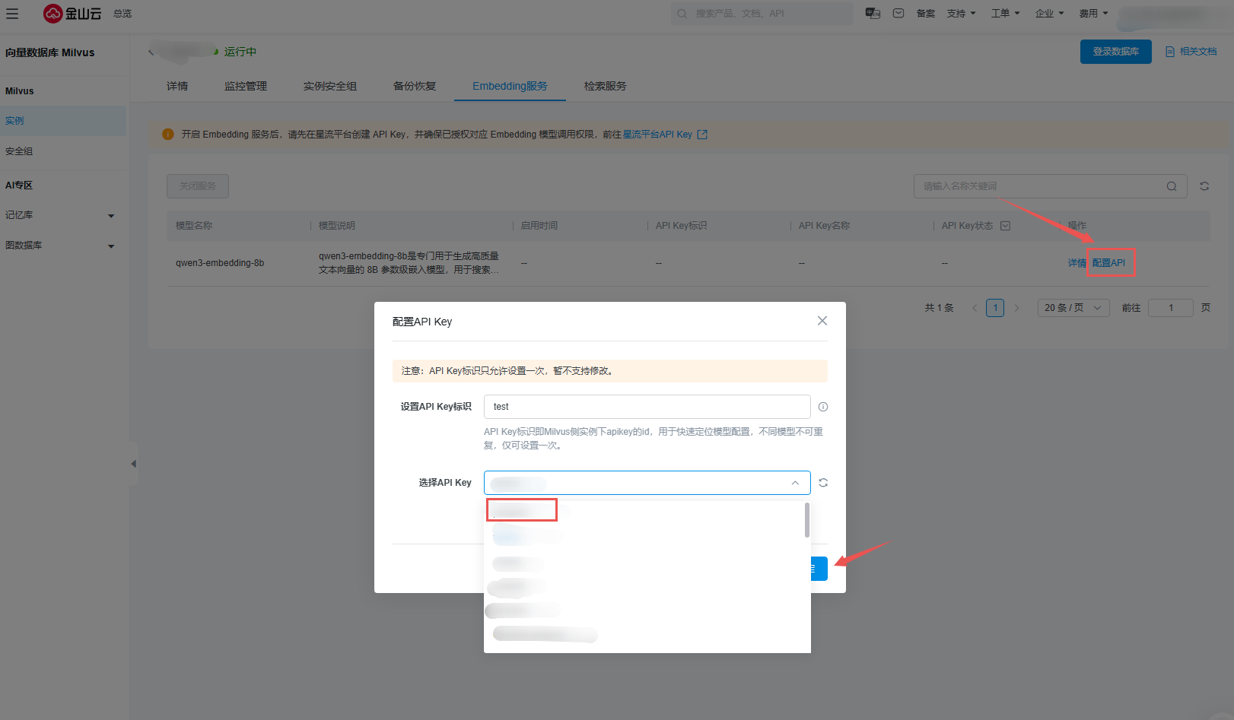1234x720 pixels.
Task: Open the 备案 link in header
Action: click(926, 14)
